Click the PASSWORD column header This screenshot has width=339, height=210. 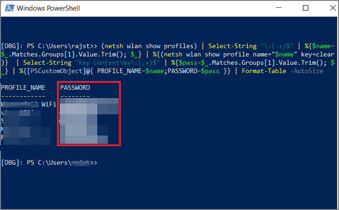coord(75,87)
